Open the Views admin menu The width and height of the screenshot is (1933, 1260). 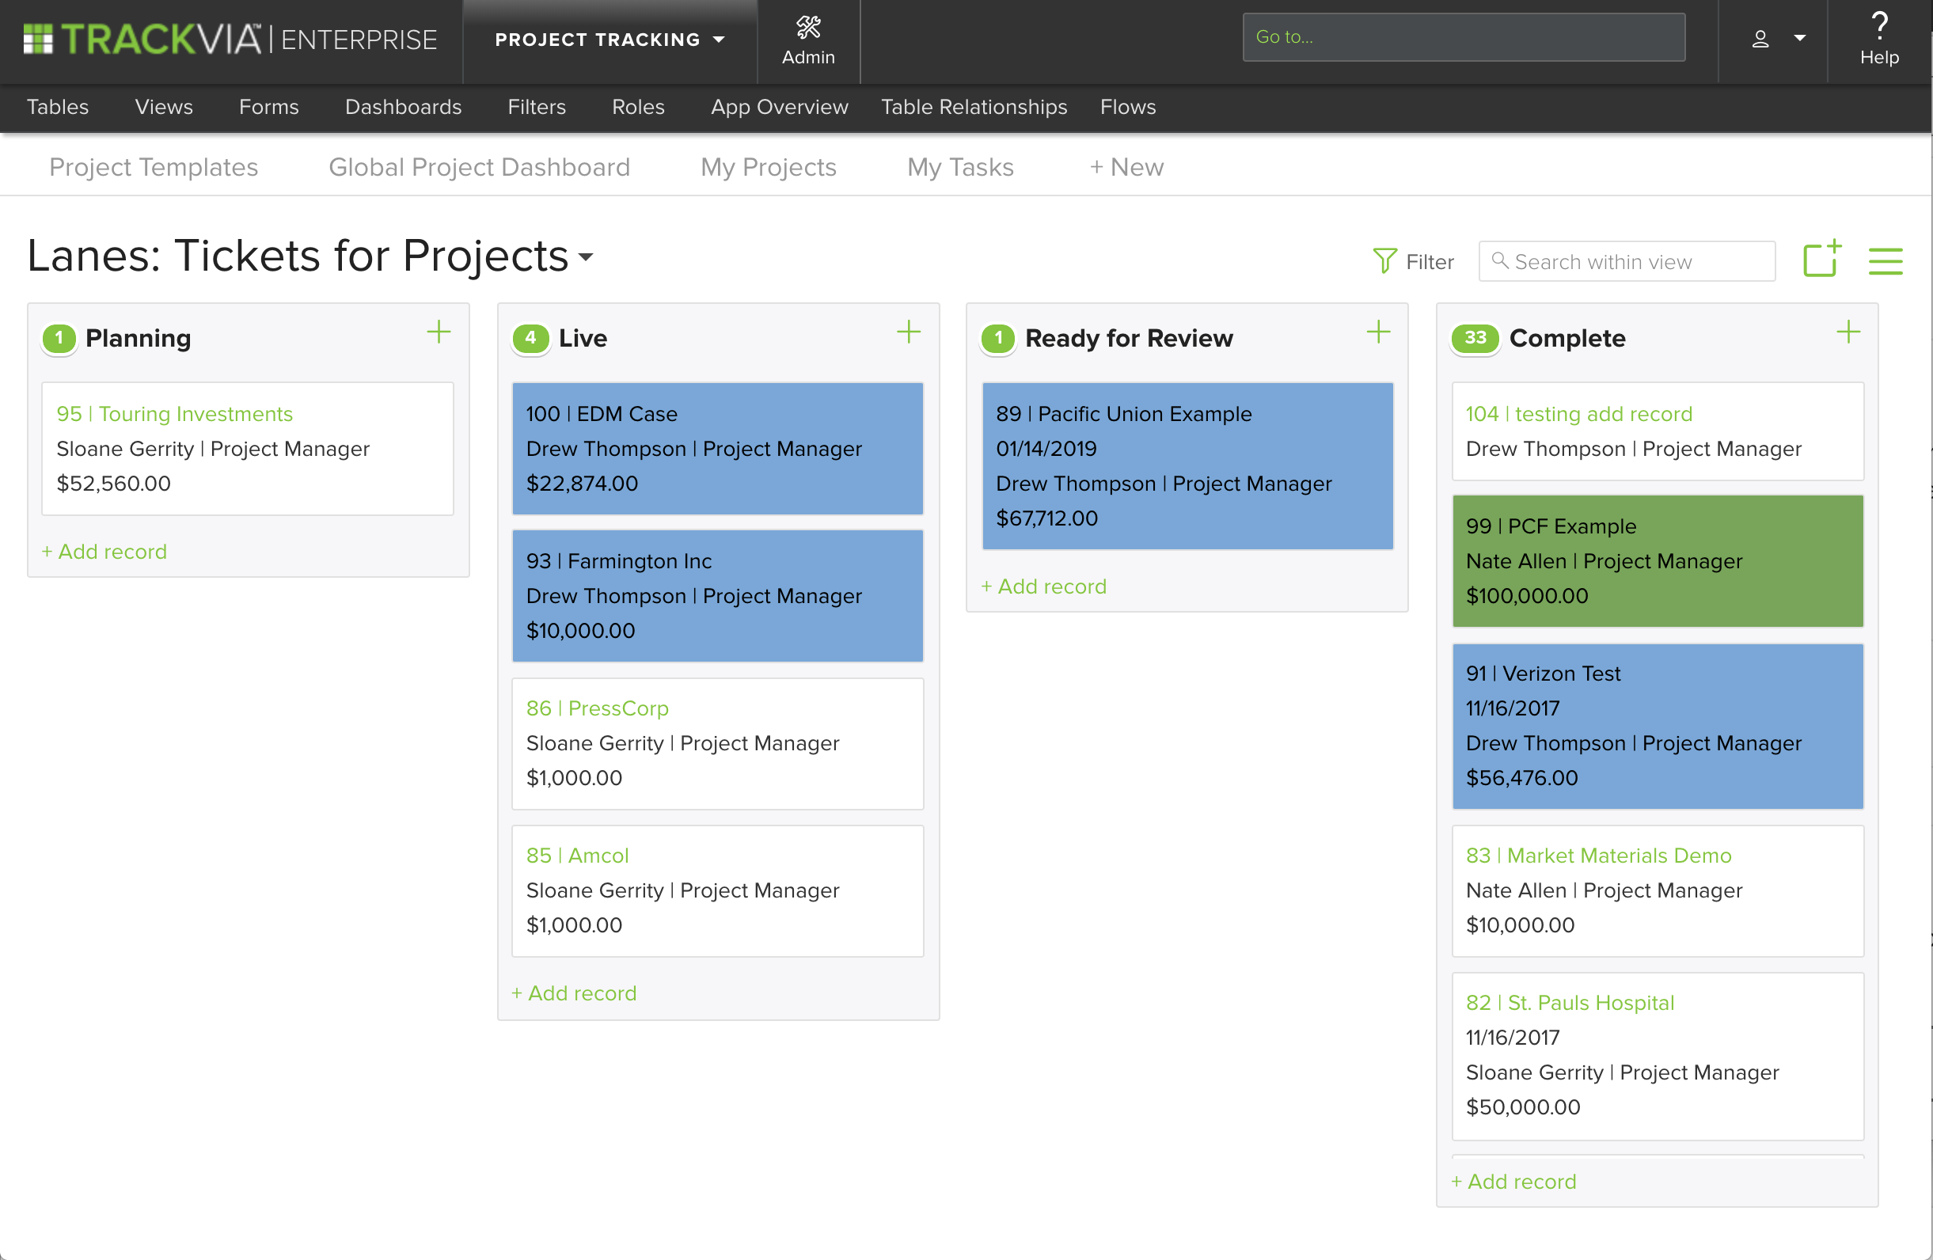[163, 106]
